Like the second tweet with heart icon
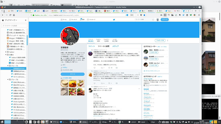Viewport: 221px width, 124px height. [109, 83]
